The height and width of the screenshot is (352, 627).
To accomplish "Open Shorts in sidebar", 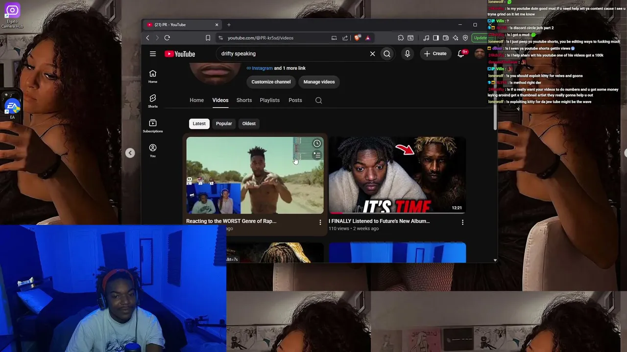I will tap(153, 101).
